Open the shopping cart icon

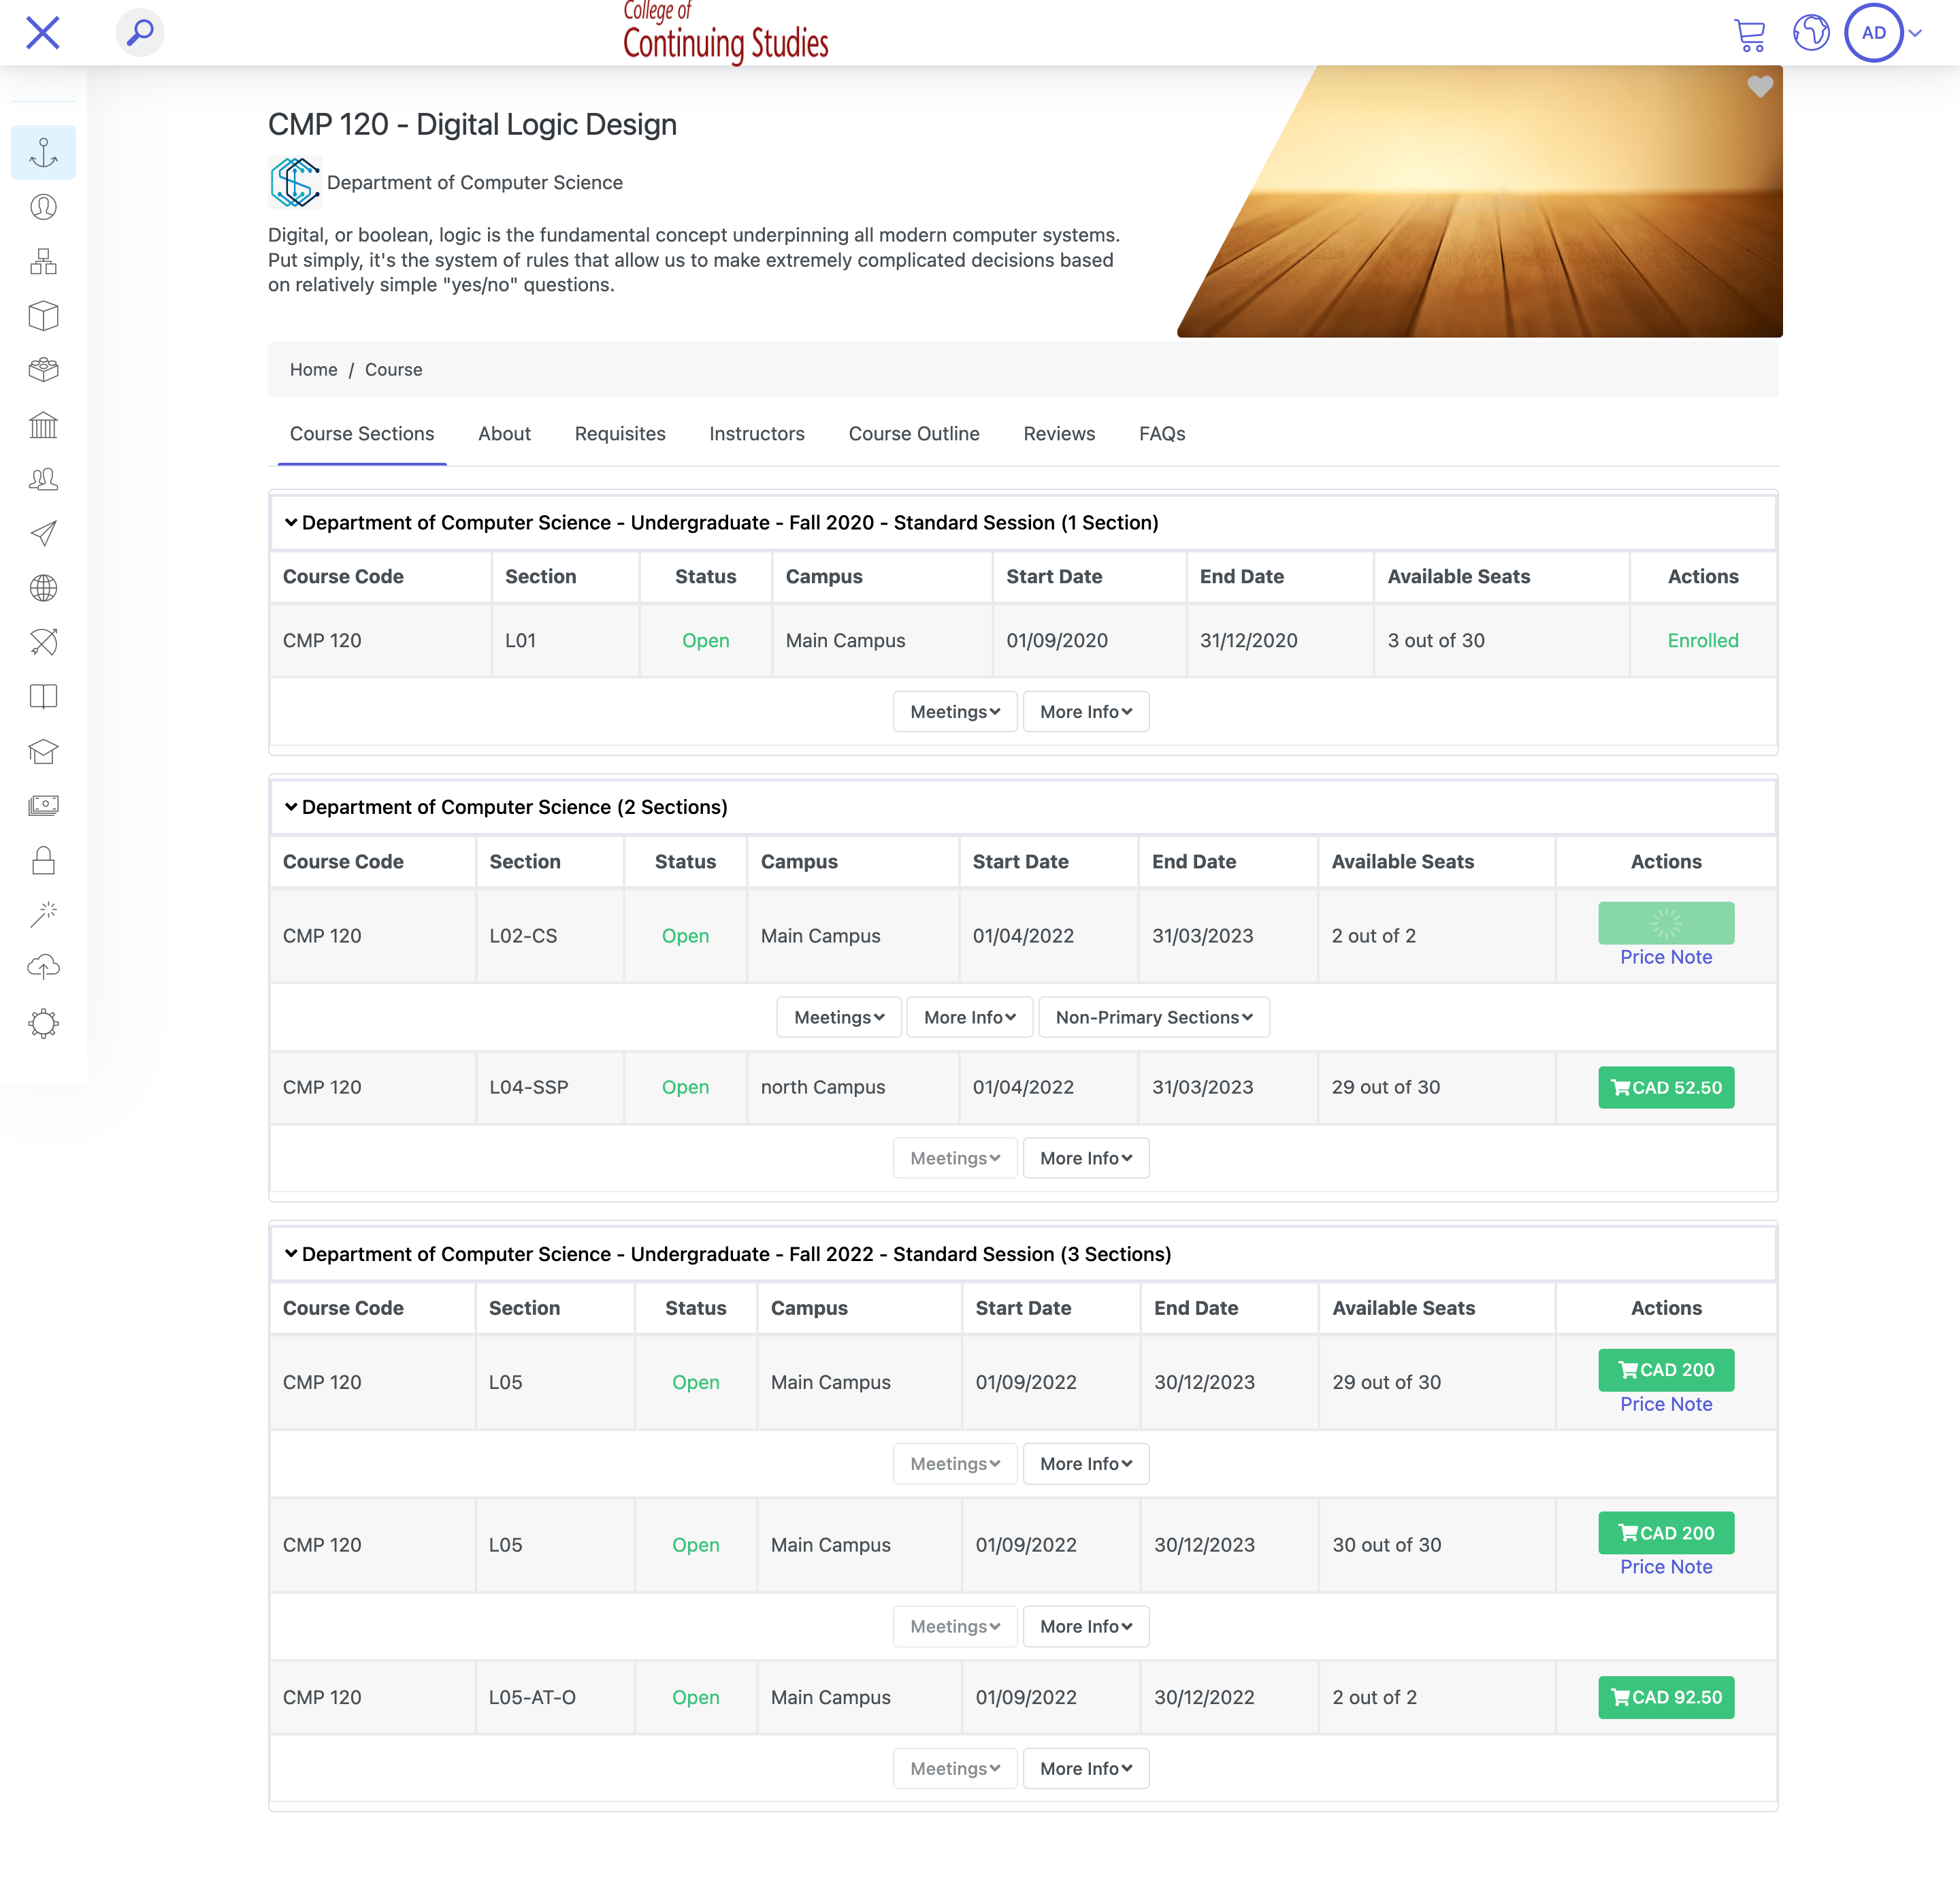(x=1749, y=34)
